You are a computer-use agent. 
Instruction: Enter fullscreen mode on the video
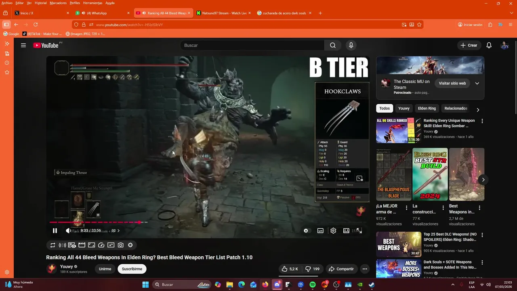click(359, 231)
